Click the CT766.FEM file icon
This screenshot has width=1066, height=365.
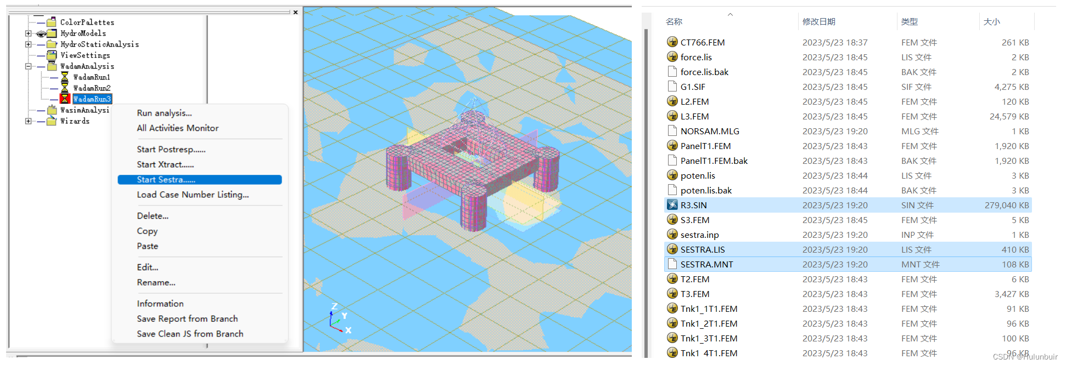pos(672,42)
